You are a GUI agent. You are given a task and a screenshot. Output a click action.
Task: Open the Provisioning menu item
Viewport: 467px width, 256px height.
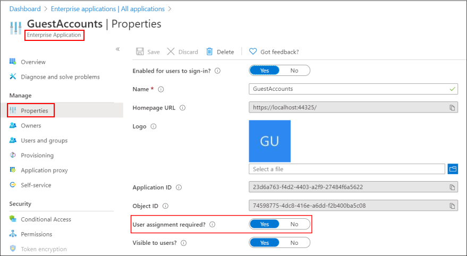(37, 156)
